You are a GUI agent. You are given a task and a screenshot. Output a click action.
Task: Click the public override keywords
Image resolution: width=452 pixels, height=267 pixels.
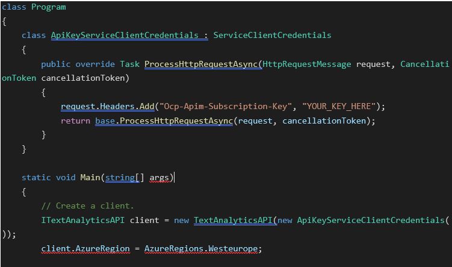pyautogui.click(x=78, y=64)
